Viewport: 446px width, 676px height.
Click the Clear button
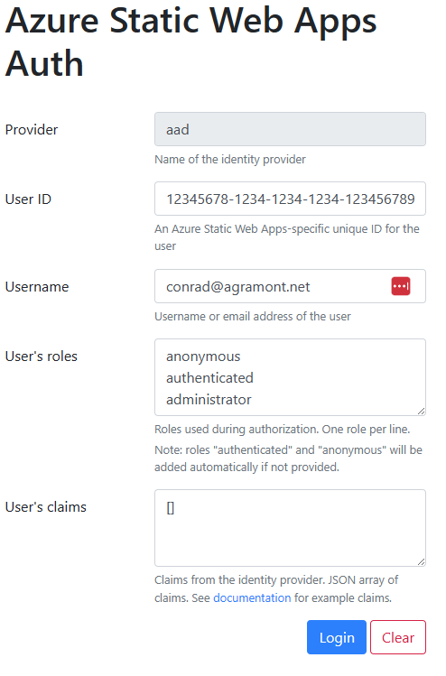[397, 637]
